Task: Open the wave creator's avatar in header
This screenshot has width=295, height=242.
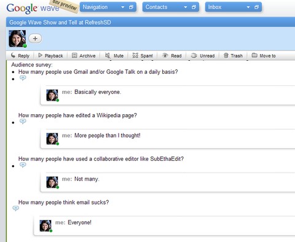Action: click(x=17, y=39)
